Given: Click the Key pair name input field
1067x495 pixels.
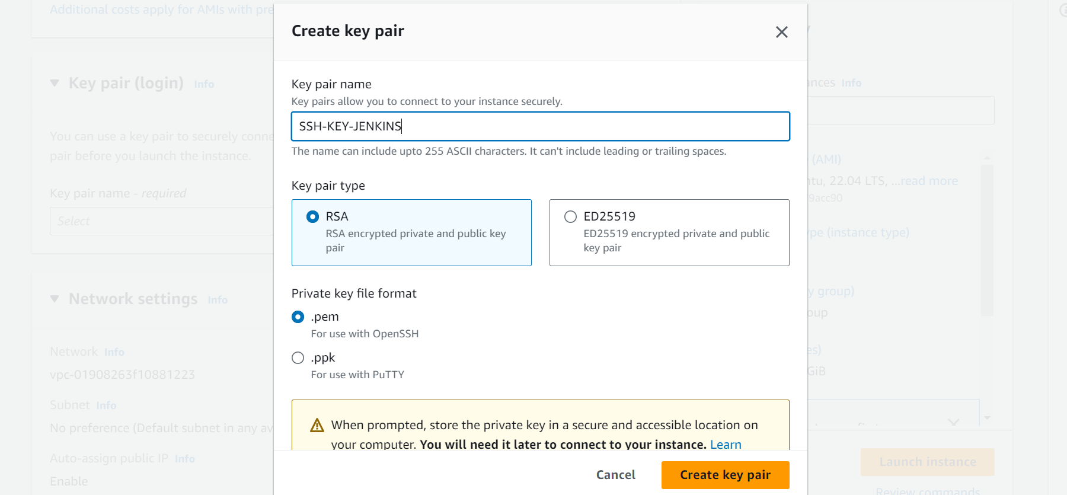Looking at the screenshot, I should point(541,126).
